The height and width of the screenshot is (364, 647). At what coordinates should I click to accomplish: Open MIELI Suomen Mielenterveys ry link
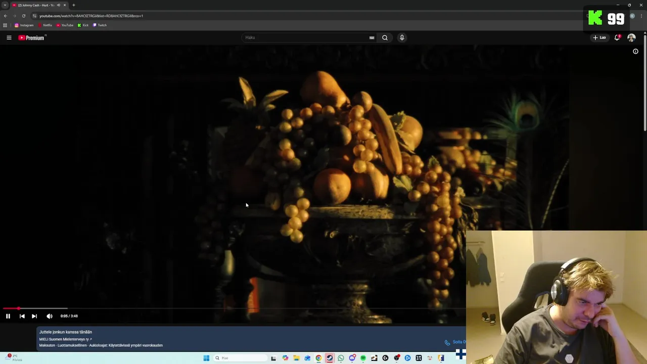pos(65,339)
